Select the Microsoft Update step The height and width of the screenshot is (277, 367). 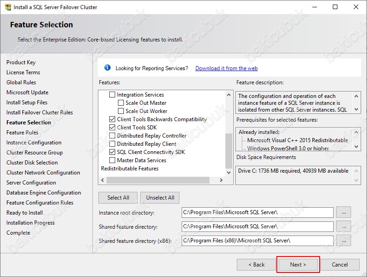tap(27, 92)
